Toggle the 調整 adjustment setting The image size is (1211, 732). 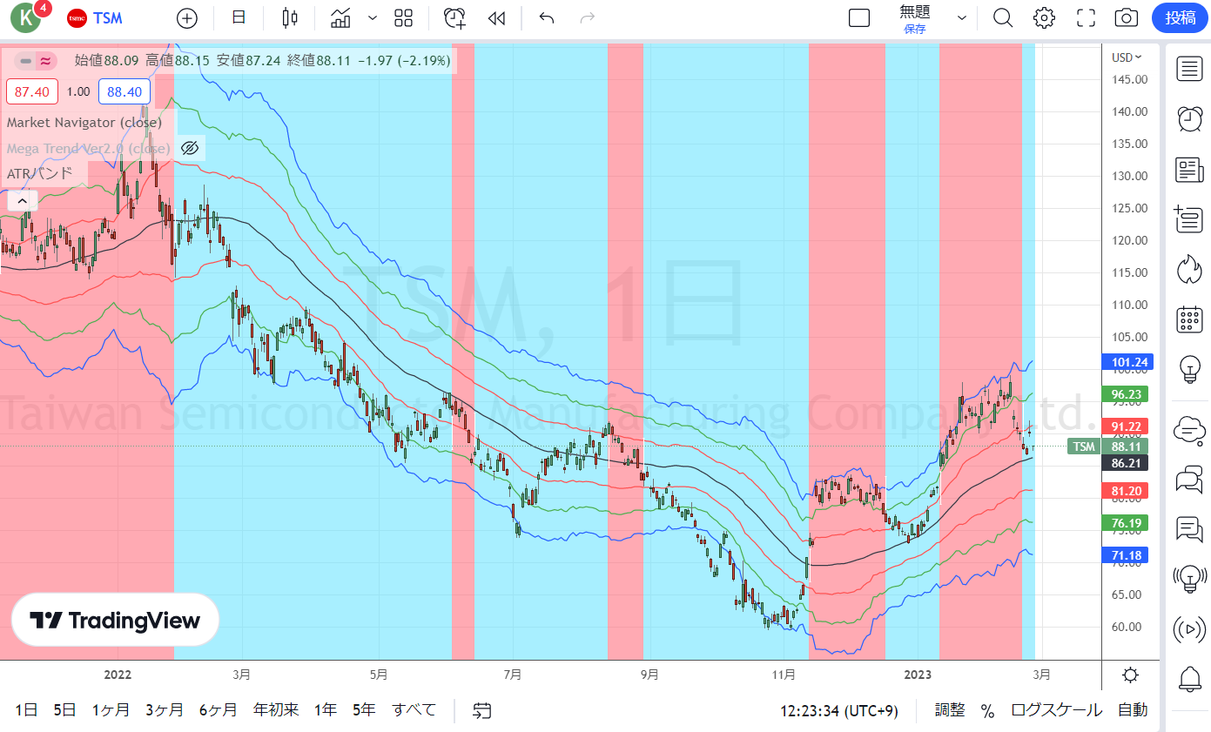[950, 710]
